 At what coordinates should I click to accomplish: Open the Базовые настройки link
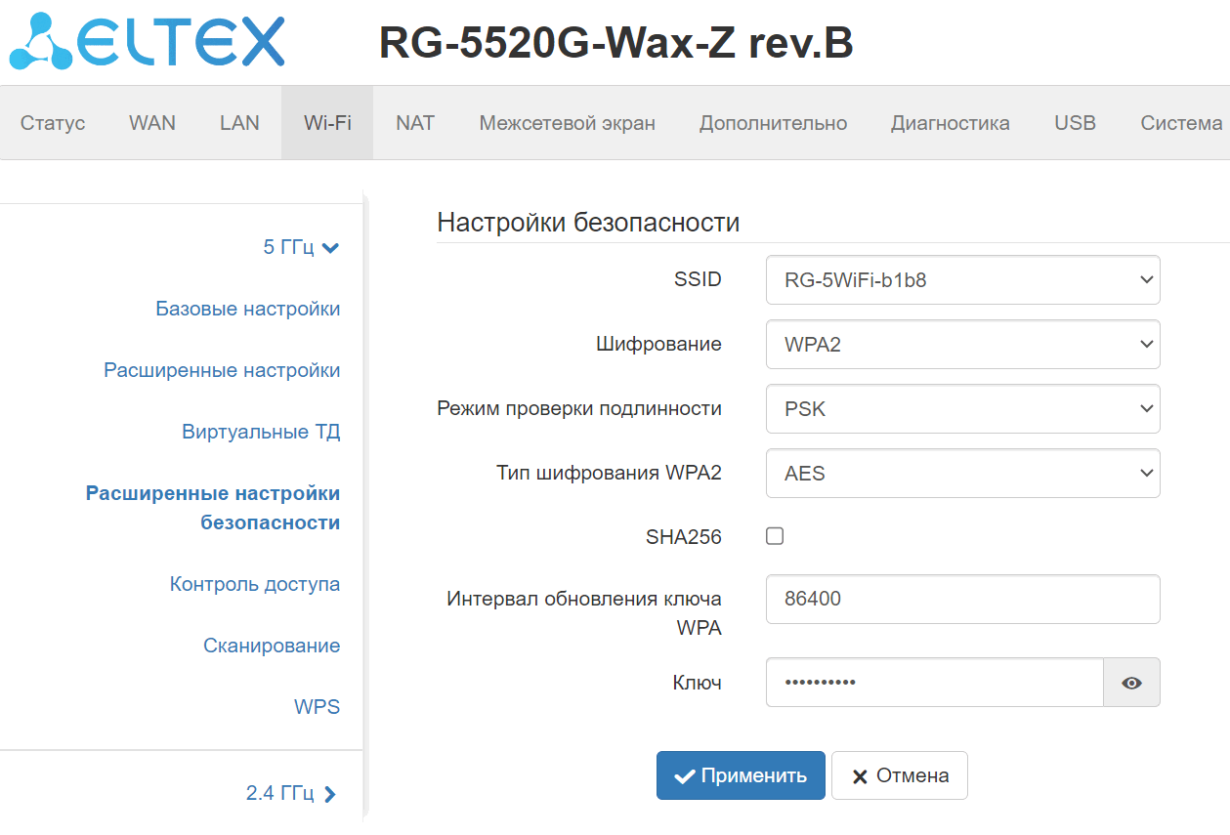coord(248,310)
